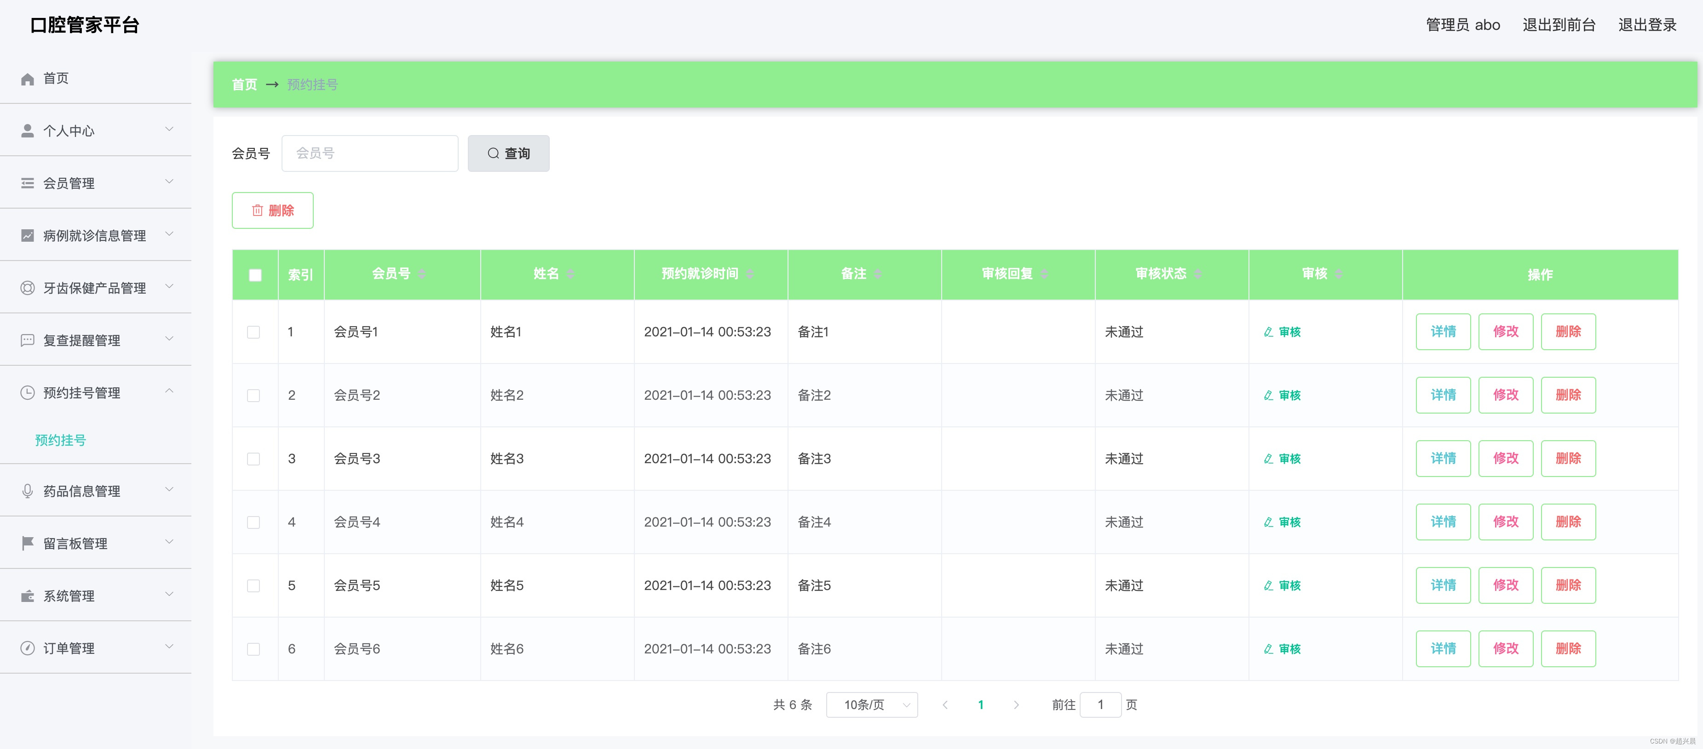Click the 会员号 search input field
This screenshot has height=749, width=1703.
(x=369, y=153)
